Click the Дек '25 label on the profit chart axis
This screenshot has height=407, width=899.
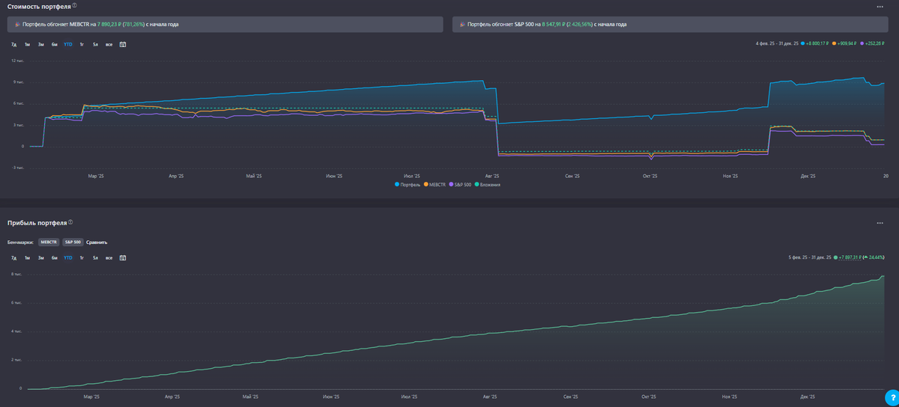808,397
